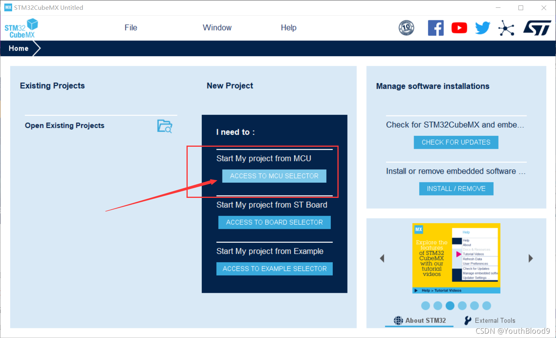Minimize the STM32CubeMX window

pos(498,8)
